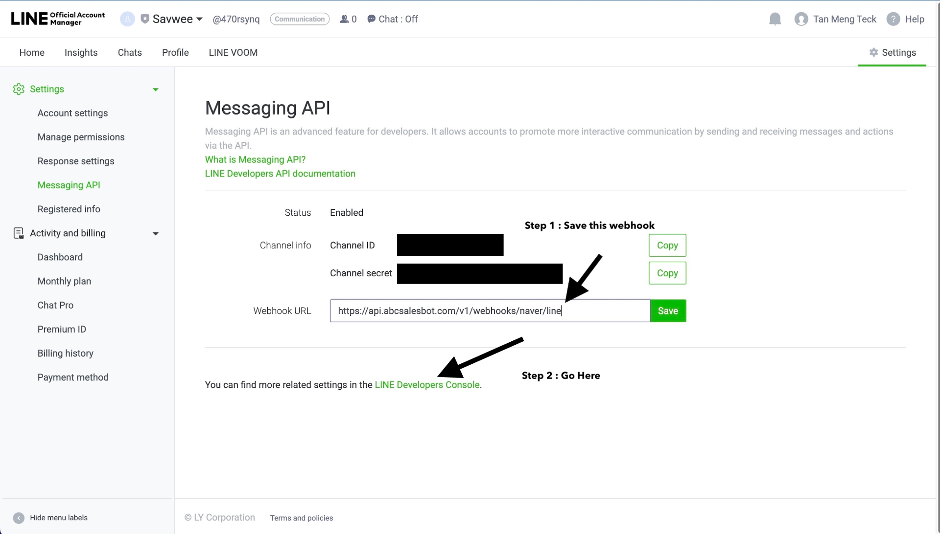Open Monthly plan
Viewport: 940px width, 534px height.
pos(64,281)
